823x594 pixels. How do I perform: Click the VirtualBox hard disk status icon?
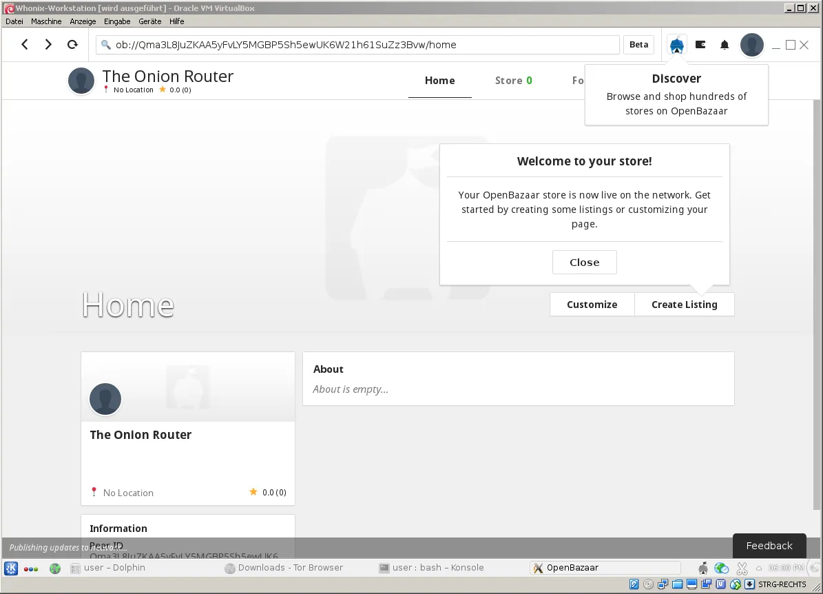tap(634, 584)
